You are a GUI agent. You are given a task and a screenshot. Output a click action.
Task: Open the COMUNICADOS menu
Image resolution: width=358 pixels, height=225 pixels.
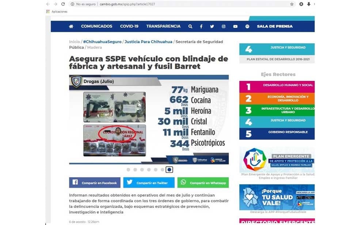point(96,26)
